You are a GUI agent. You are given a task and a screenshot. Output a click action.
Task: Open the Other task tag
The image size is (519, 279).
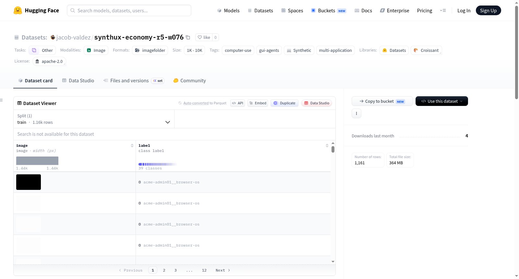(x=42, y=50)
